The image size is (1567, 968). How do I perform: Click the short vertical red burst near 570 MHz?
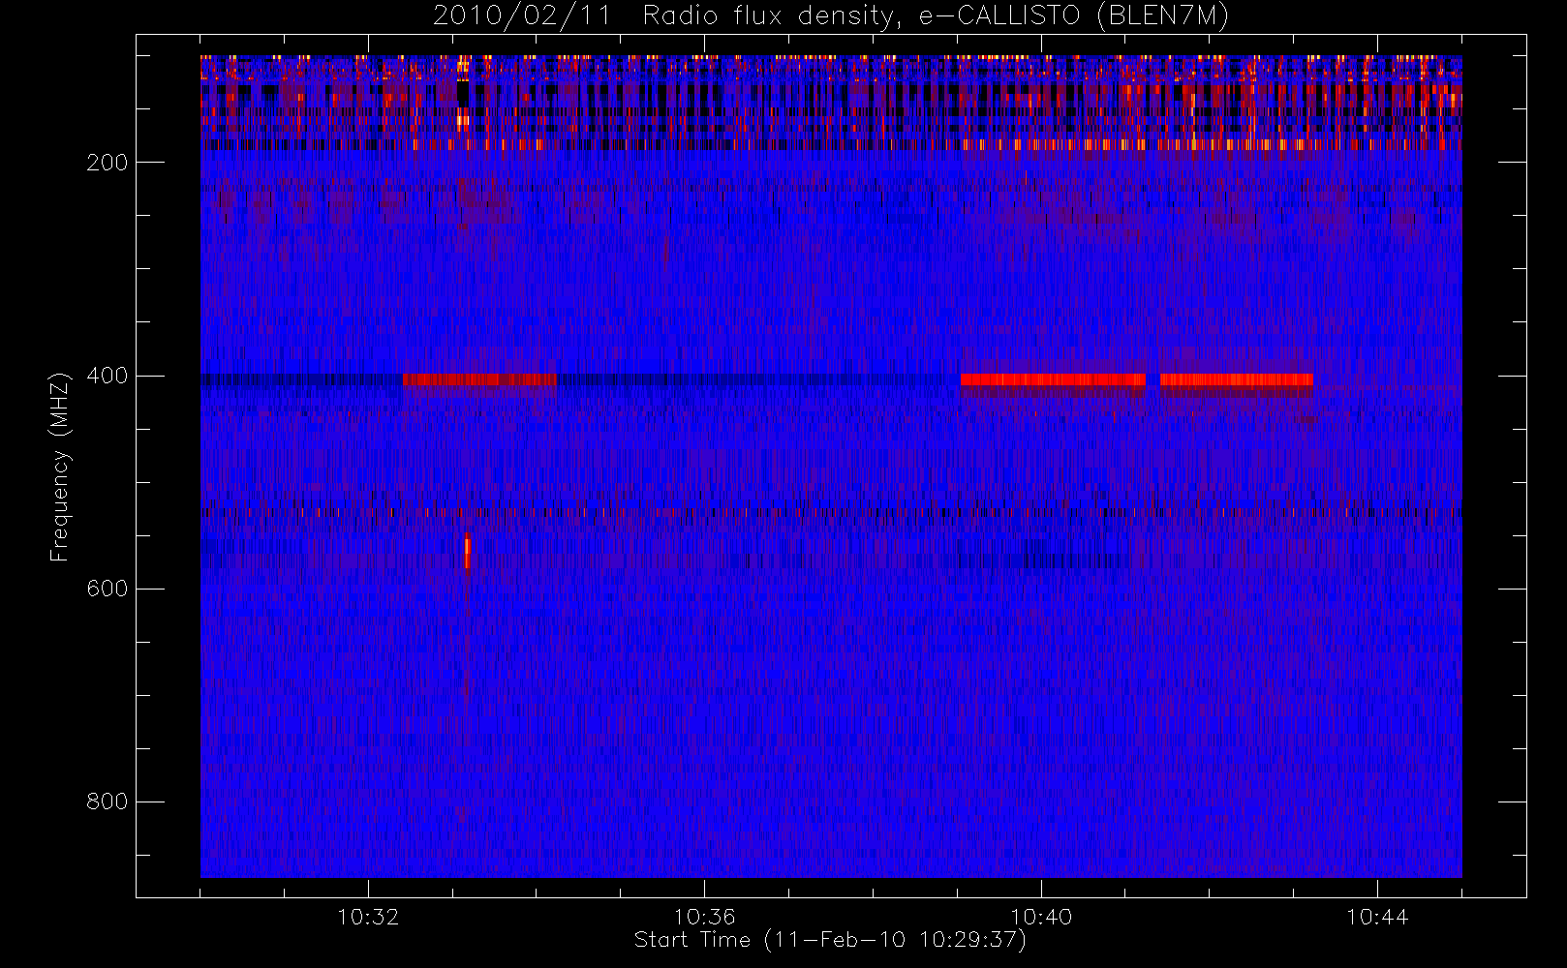pyautogui.click(x=467, y=552)
